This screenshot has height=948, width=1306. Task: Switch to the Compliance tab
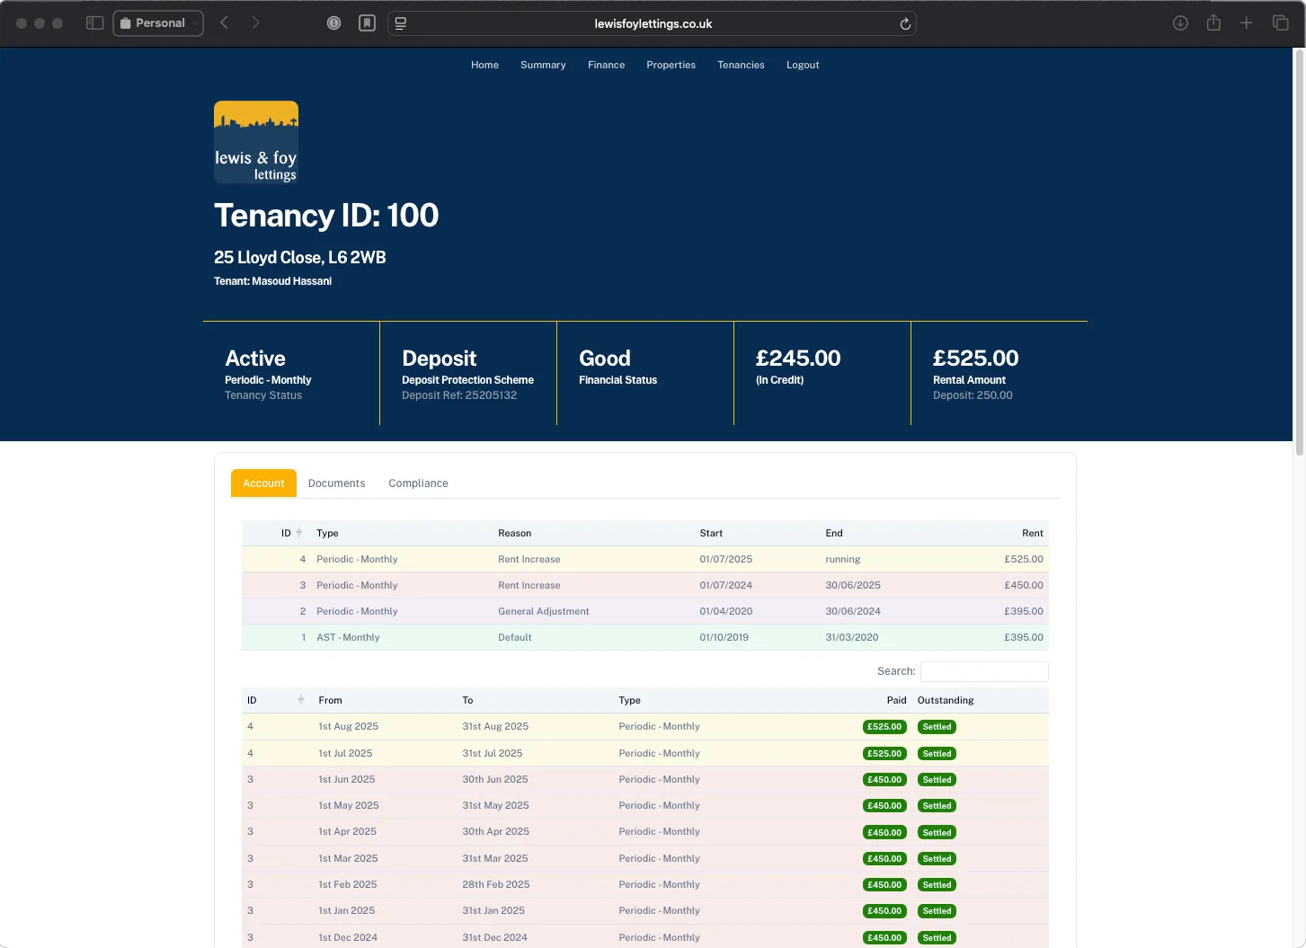tap(418, 483)
